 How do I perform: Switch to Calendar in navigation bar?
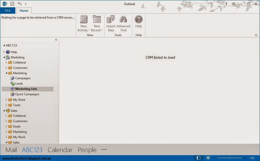tap(60, 150)
